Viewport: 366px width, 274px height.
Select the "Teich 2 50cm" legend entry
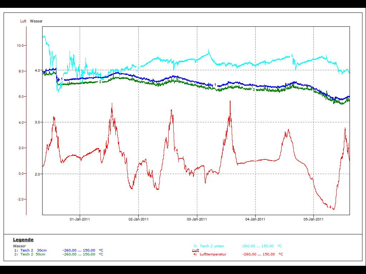[x=33, y=254]
